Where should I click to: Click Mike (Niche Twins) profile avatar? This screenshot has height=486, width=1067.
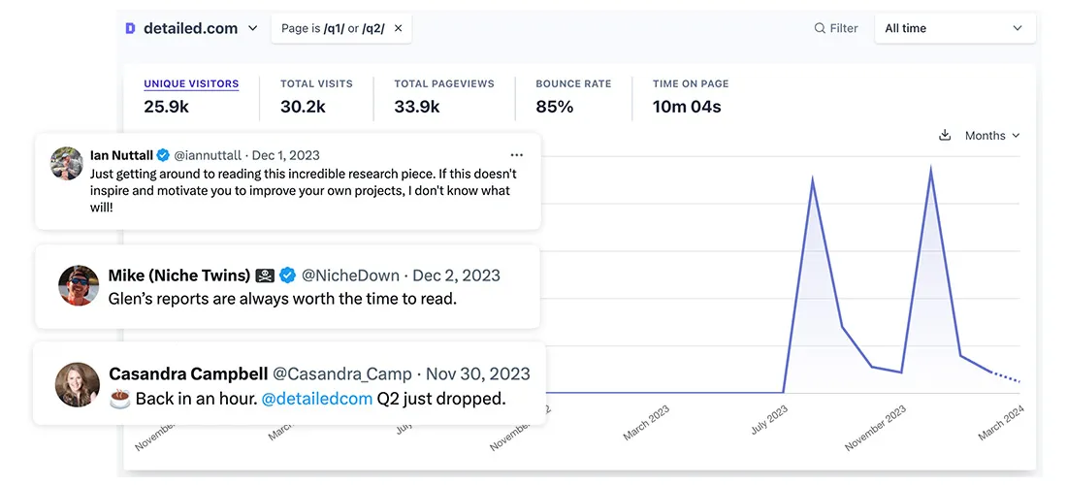79,285
